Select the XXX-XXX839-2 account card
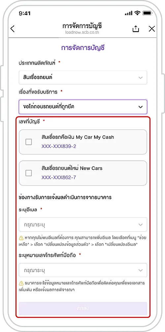This screenshot has height=332, width=165. click(83, 142)
